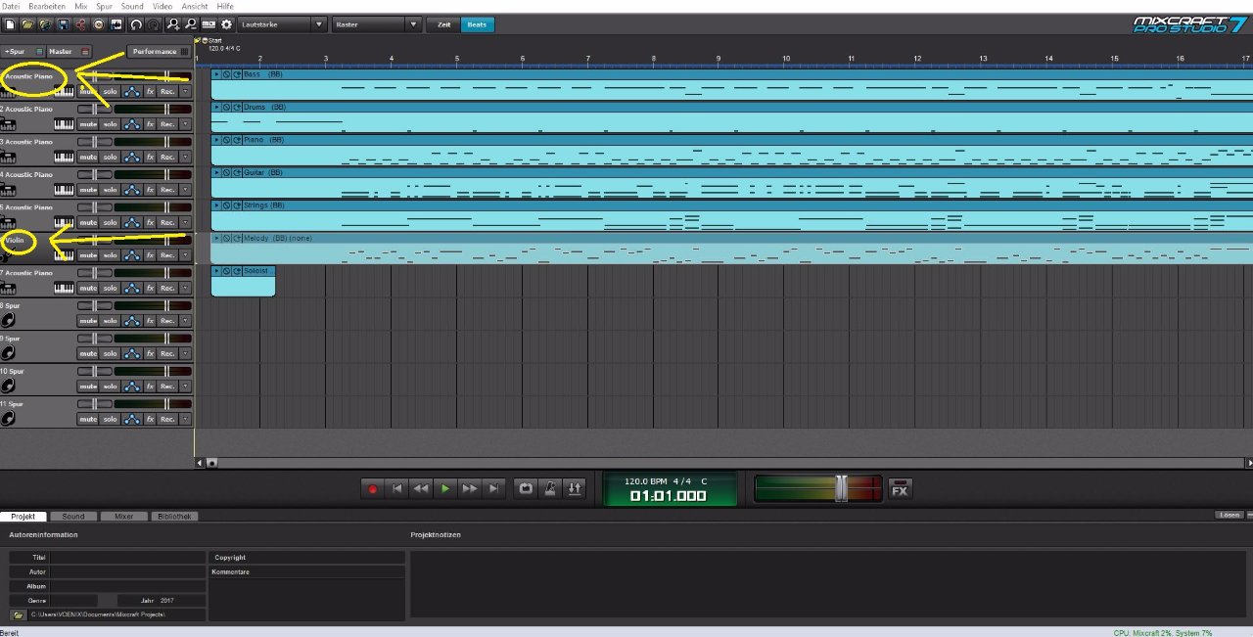The width and height of the screenshot is (1253, 637).
Task: Click instrument image of 8 Spur track
Action: 8,320
